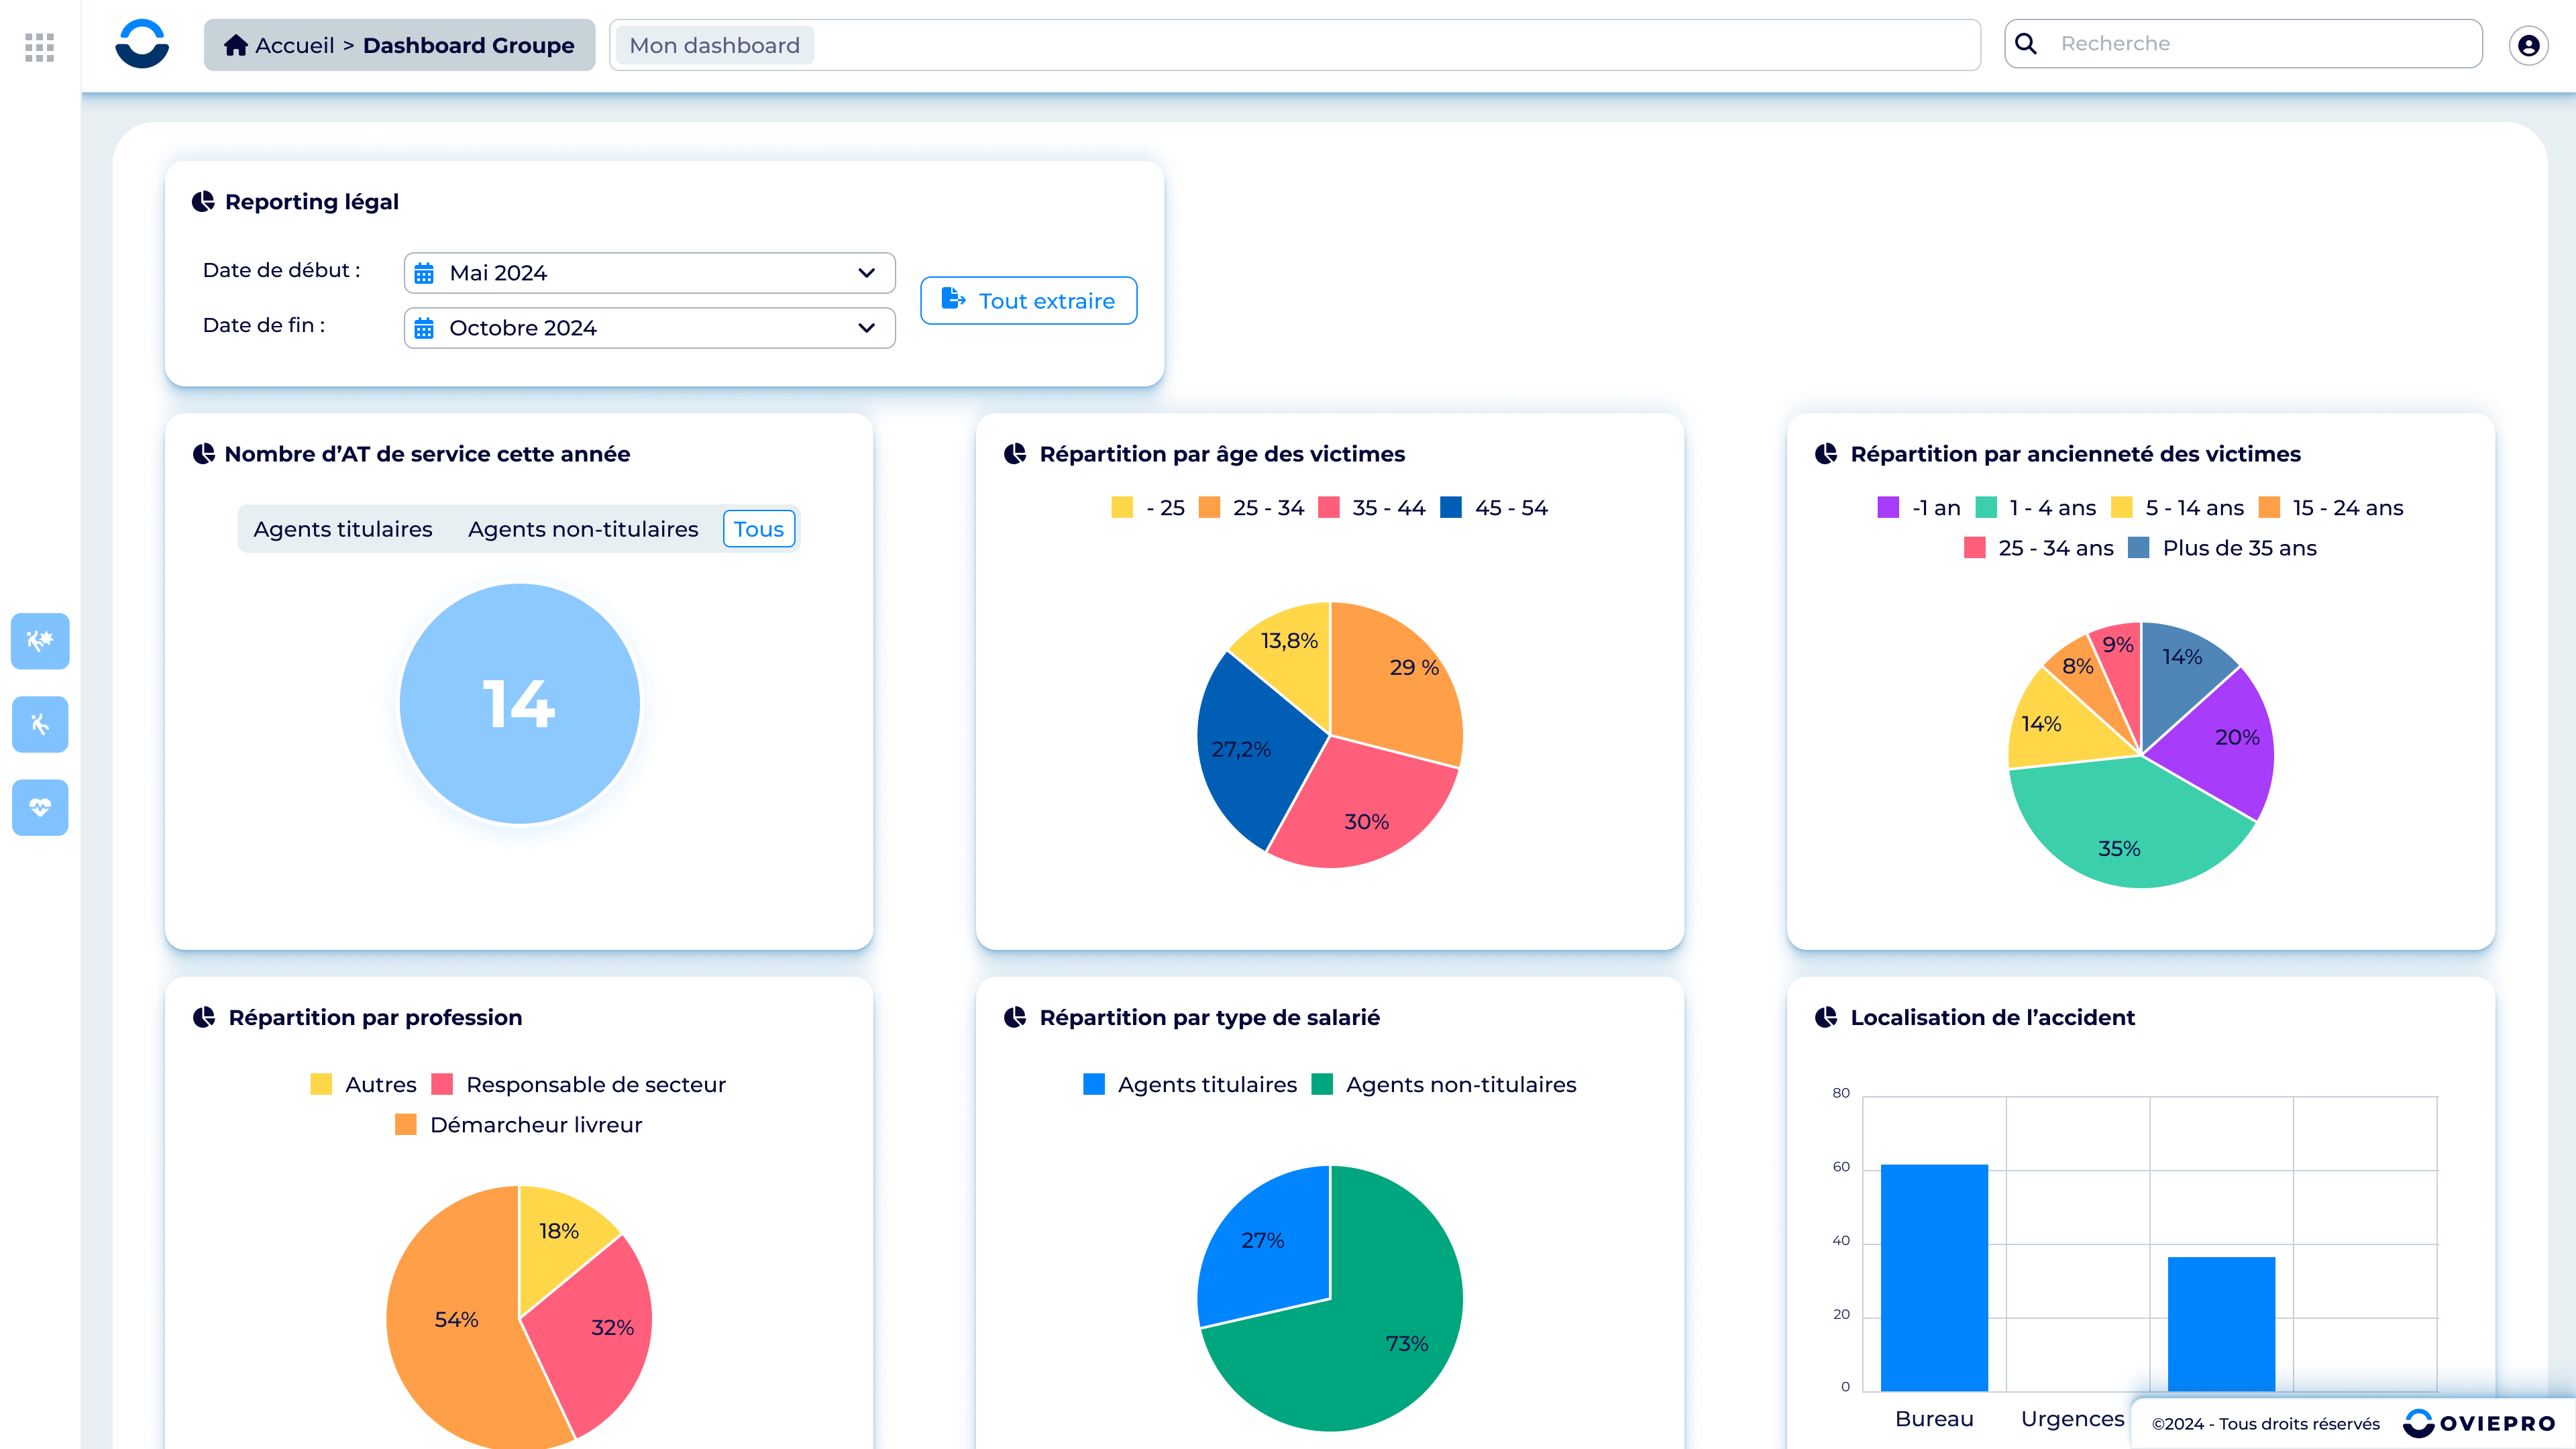Click the home icon beside Accueil
The image size is (2576, 1449).
coord(236,45)
